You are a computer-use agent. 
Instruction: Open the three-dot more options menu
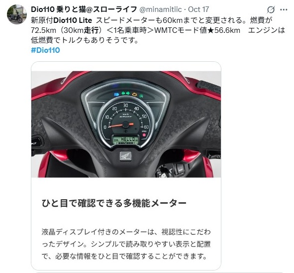(x=284, y=9)
